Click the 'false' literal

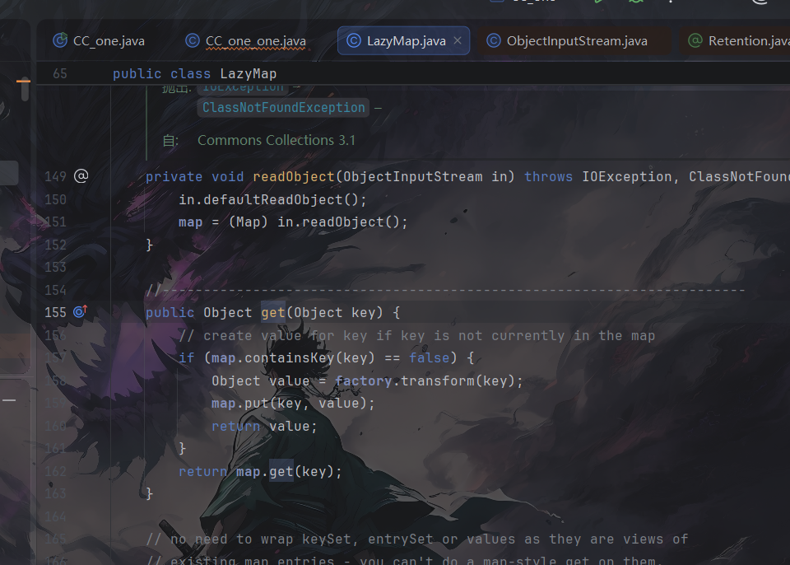point(429,357)
